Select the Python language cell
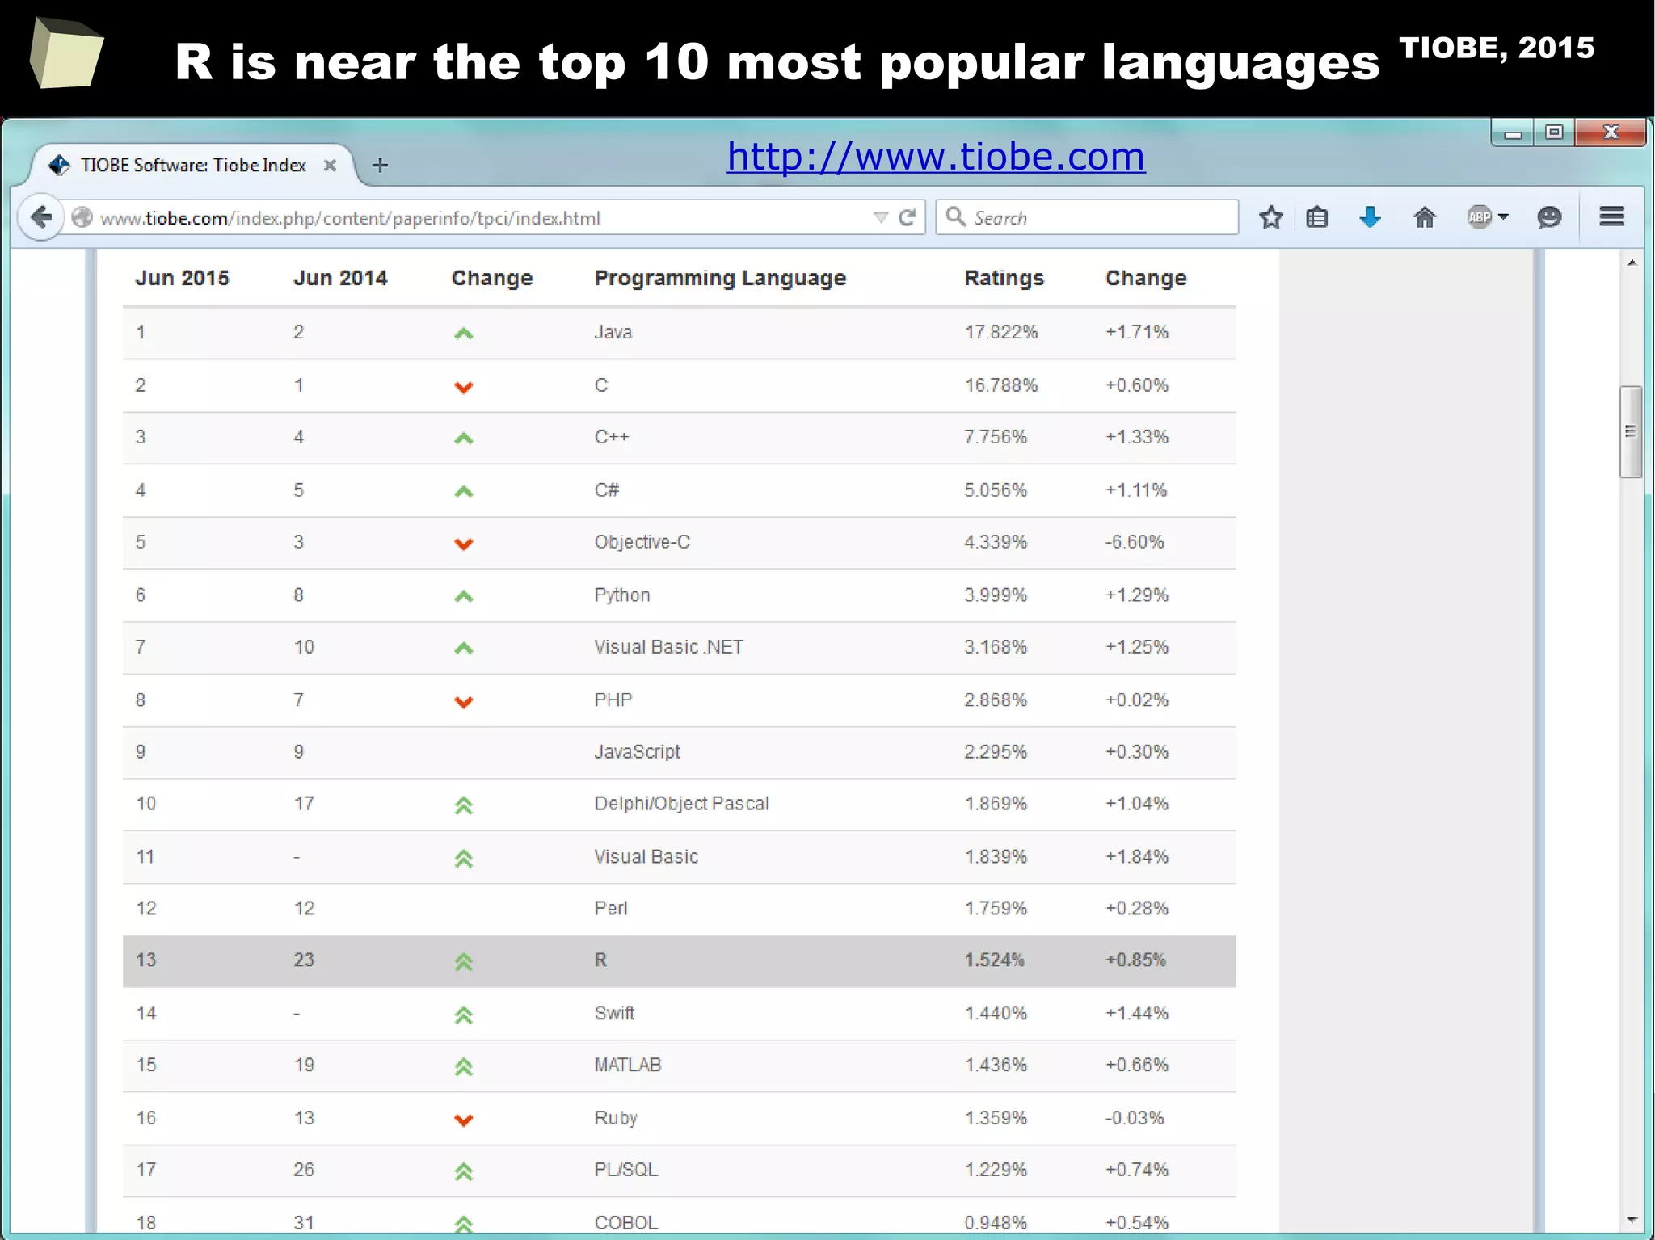Viewport: 1655px width, 1240px height. pyautogui.click(x=622, y=595)
